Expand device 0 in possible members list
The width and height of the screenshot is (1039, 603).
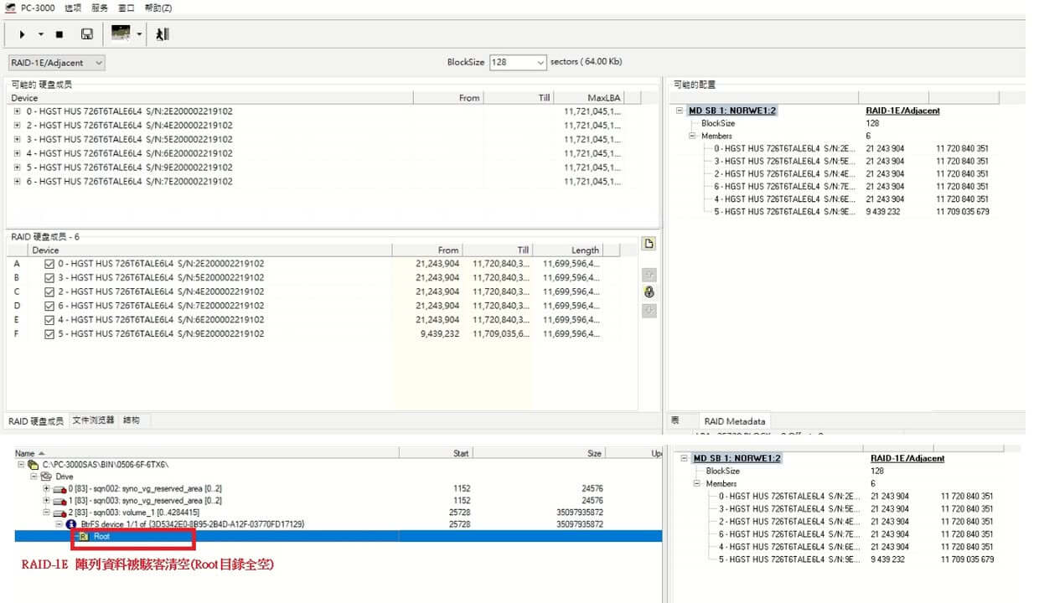(18, 111)
